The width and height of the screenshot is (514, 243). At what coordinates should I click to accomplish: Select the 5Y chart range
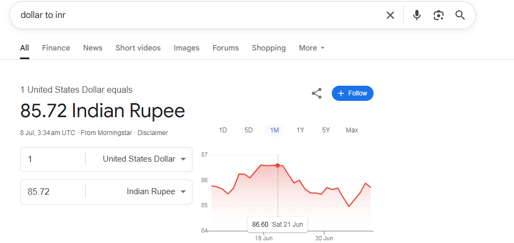point(326,130)
